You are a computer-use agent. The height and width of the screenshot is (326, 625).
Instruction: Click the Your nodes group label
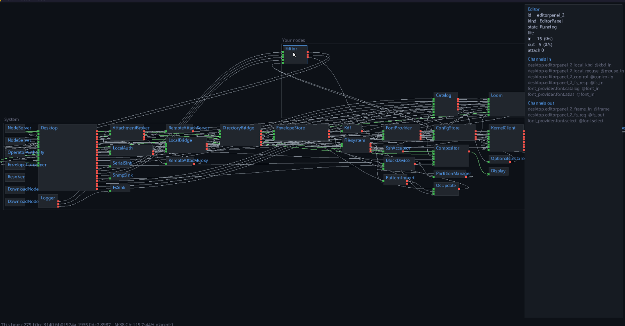pyautogui.click(x=293, y=40)
